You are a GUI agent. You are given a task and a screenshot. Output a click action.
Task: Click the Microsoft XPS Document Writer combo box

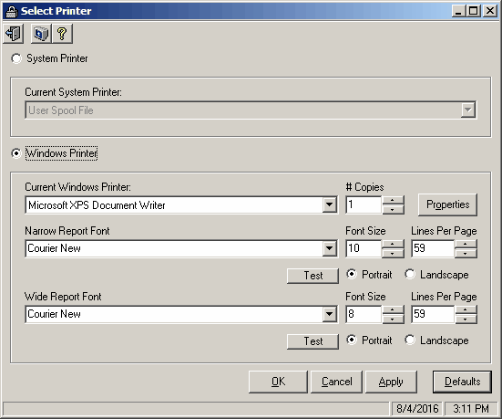click(181, 204)
